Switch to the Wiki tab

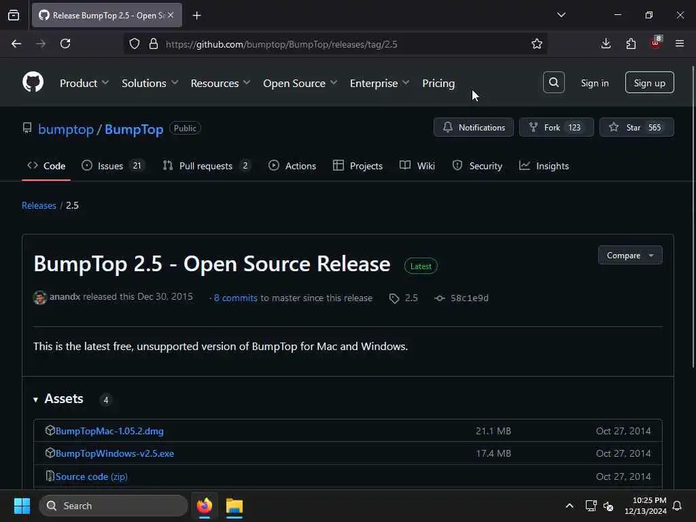tap(417, 166)
